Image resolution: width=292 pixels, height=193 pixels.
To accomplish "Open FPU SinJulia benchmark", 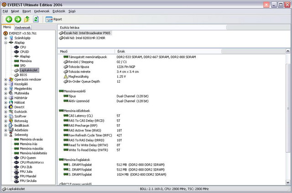I will [x=28, y=181].
